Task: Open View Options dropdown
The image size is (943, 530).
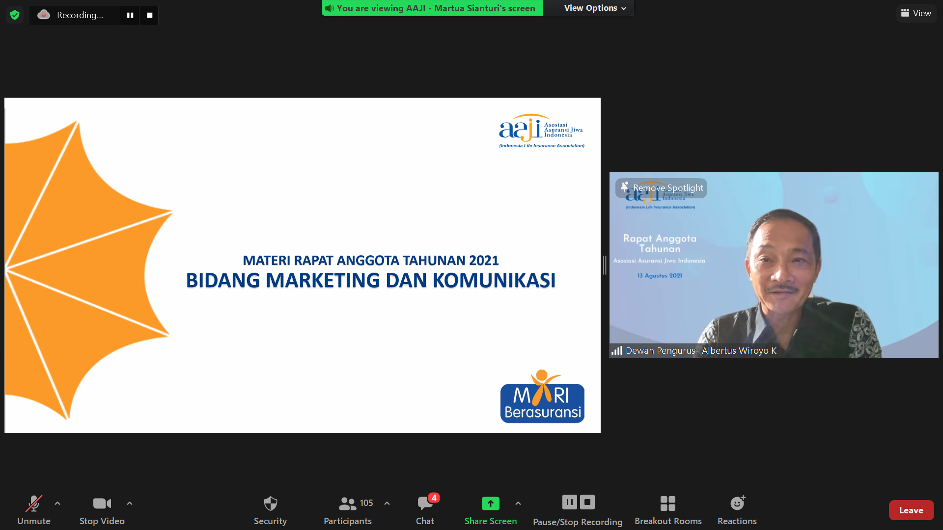Action: [x=595, y=8]
